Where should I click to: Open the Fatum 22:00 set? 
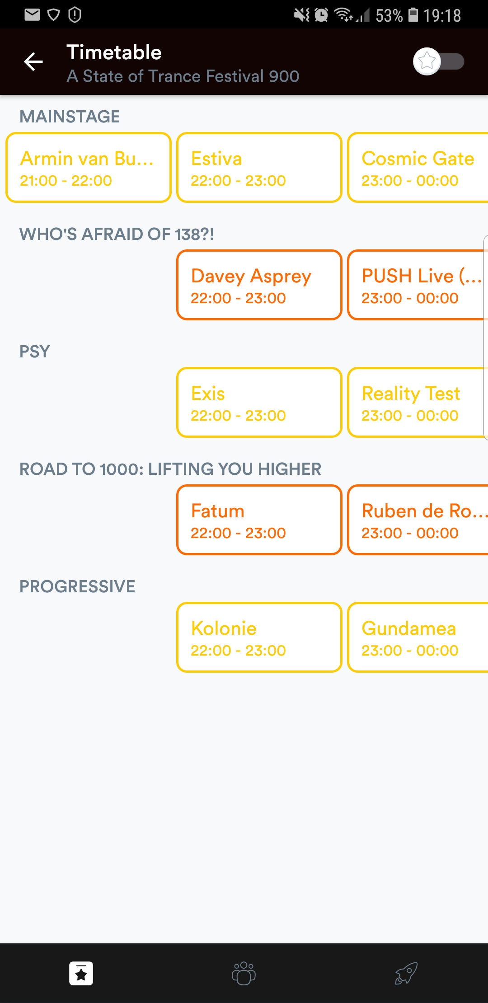(259, 520)
